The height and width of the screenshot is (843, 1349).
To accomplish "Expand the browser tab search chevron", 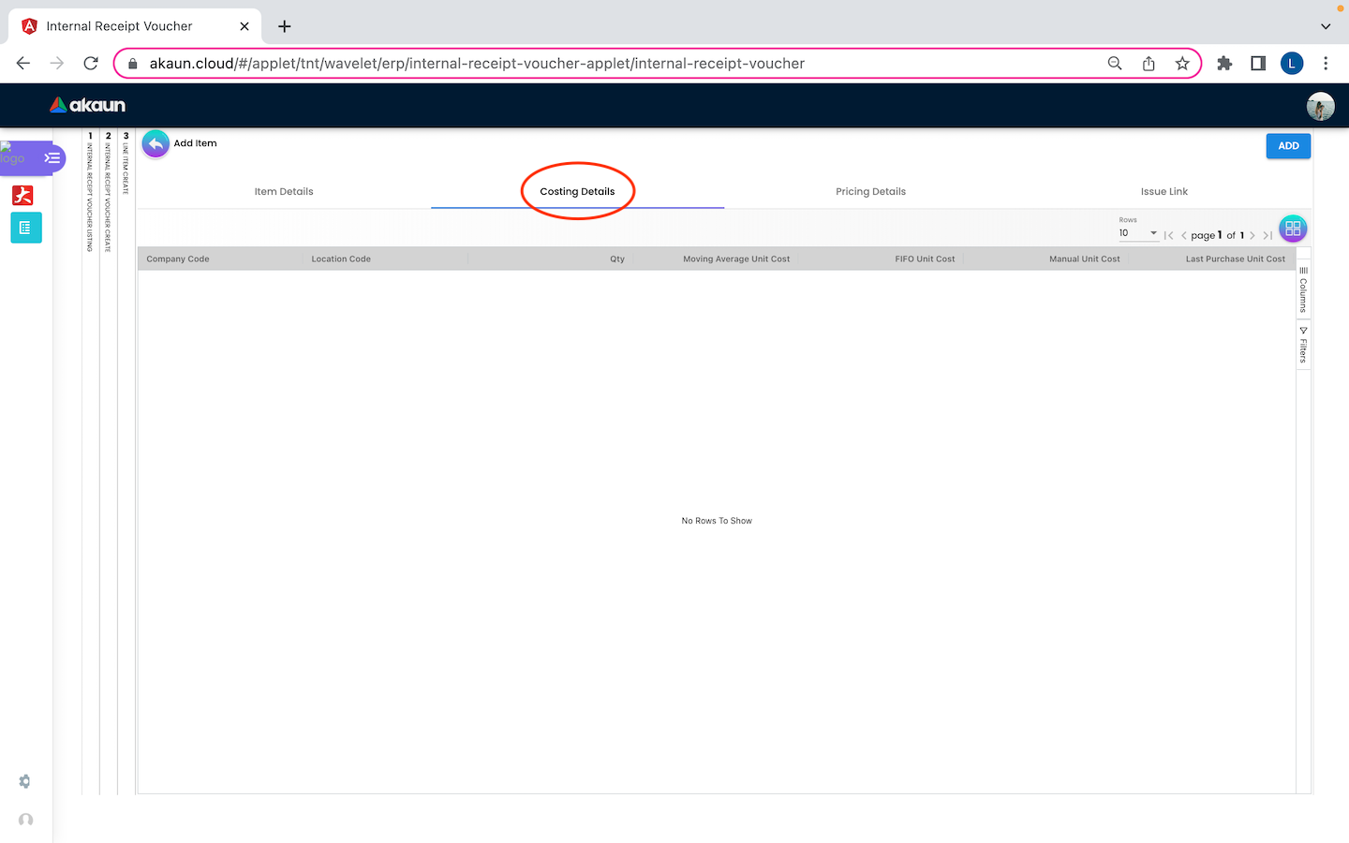I will click(1326, 26).
